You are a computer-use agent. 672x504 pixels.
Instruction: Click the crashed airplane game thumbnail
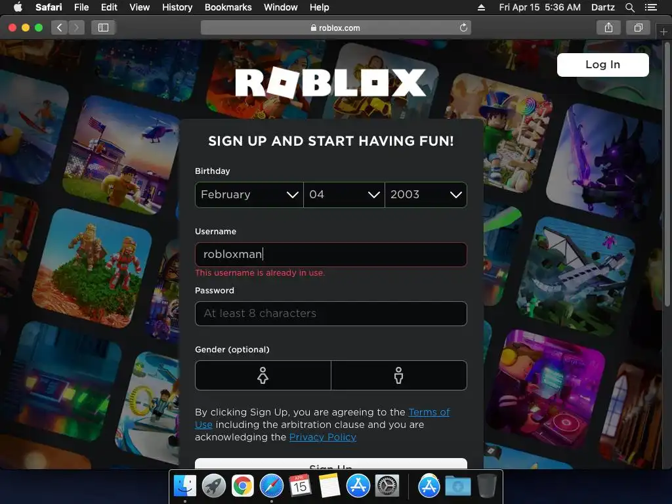click(x=576, y=277)
